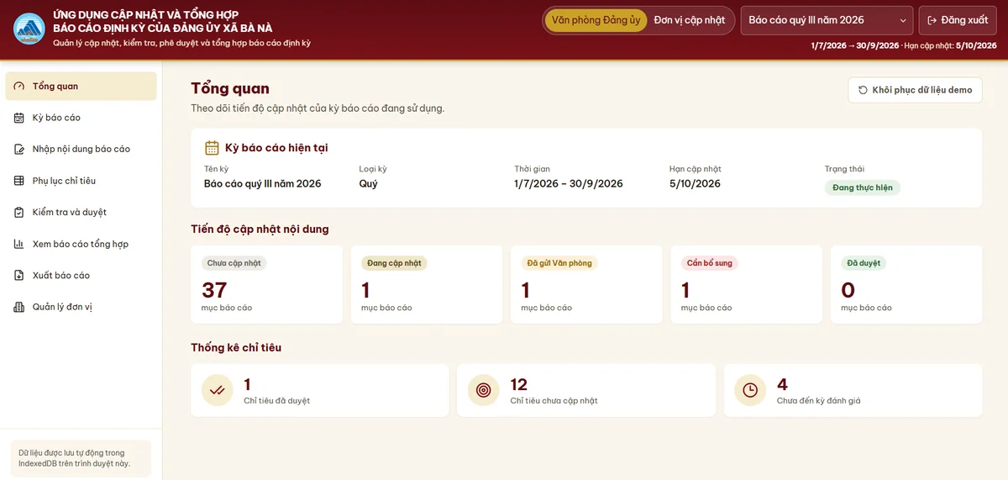Go to the Kỳ báo cáo menu
The width and height of the screenshot is (1008, 480).
81,118
